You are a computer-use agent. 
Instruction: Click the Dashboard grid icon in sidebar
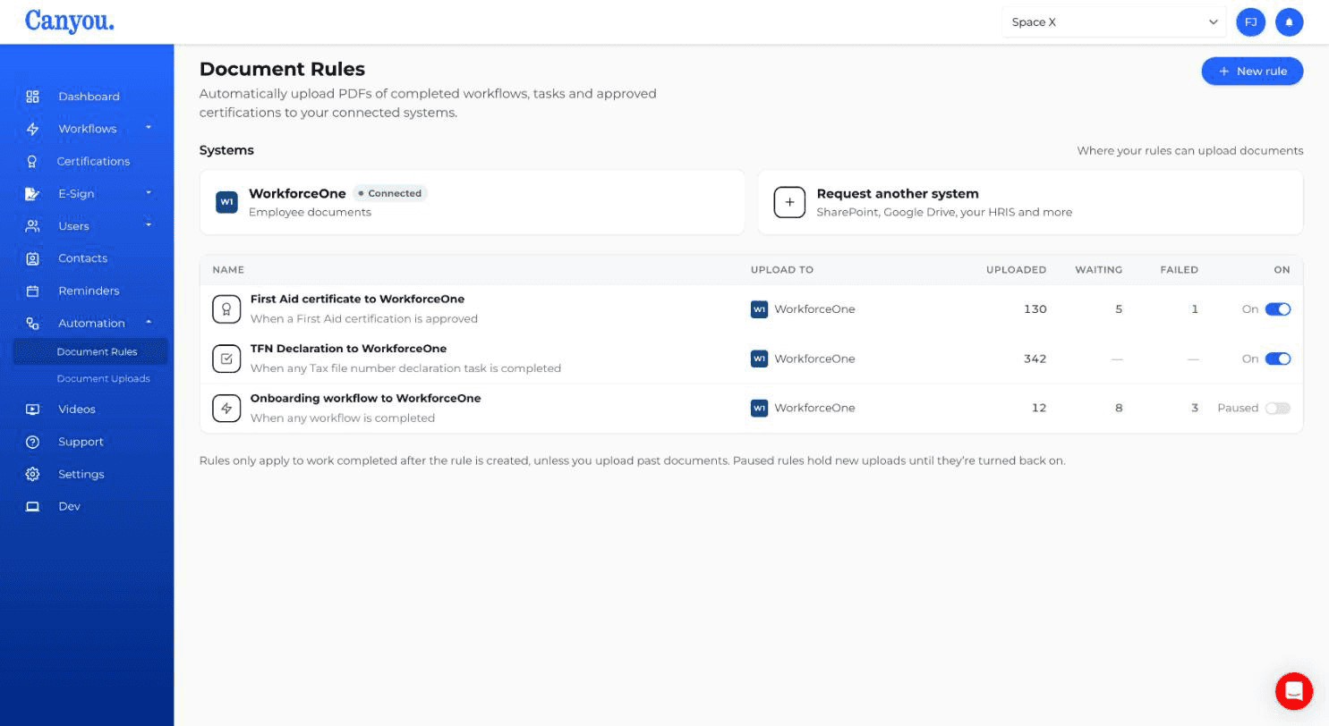coord(32,97)
